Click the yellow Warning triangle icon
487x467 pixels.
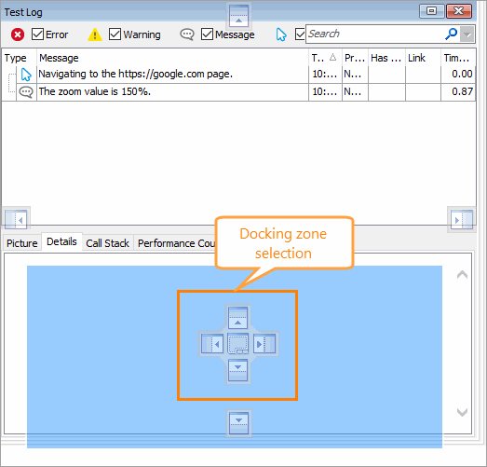tap(95, 34)
